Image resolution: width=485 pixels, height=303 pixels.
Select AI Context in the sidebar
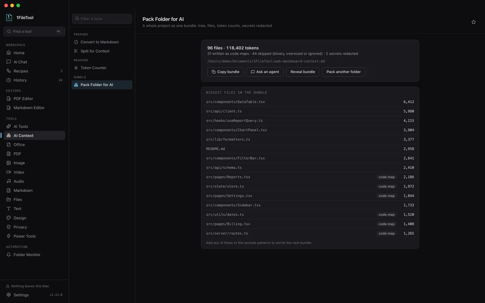(34, 135)
